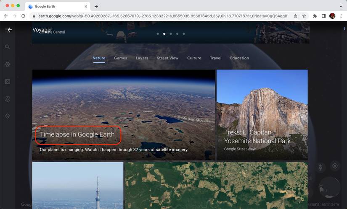Open the Projects pin icon in sidebar
Viewport: 347px width, 209px height.
[8, 99]
